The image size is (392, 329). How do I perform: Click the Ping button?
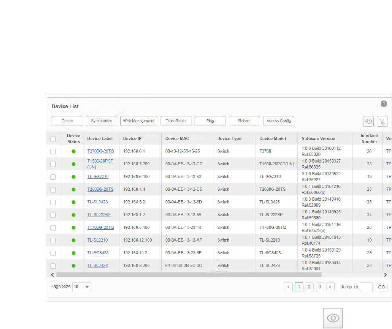click(210, 121)
